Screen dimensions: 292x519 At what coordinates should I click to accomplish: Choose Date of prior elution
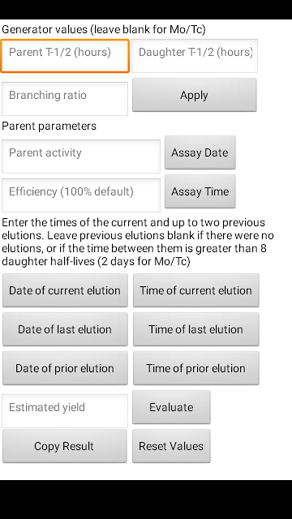(x=65, y=368)
